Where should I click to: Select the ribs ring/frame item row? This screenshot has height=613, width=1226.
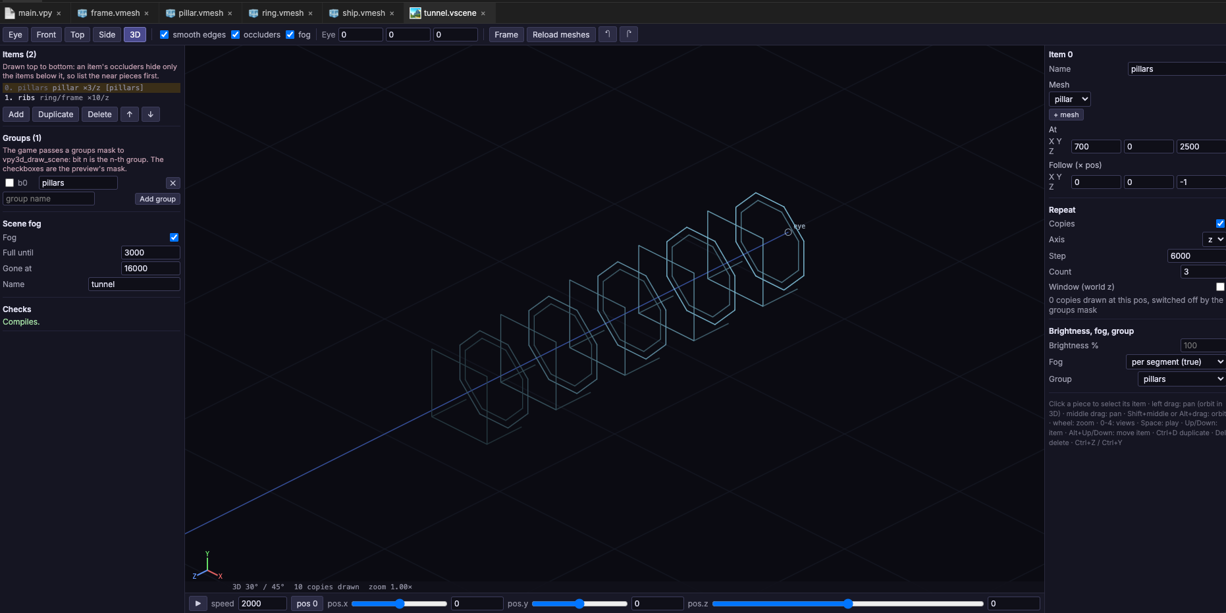click(92, 98)
